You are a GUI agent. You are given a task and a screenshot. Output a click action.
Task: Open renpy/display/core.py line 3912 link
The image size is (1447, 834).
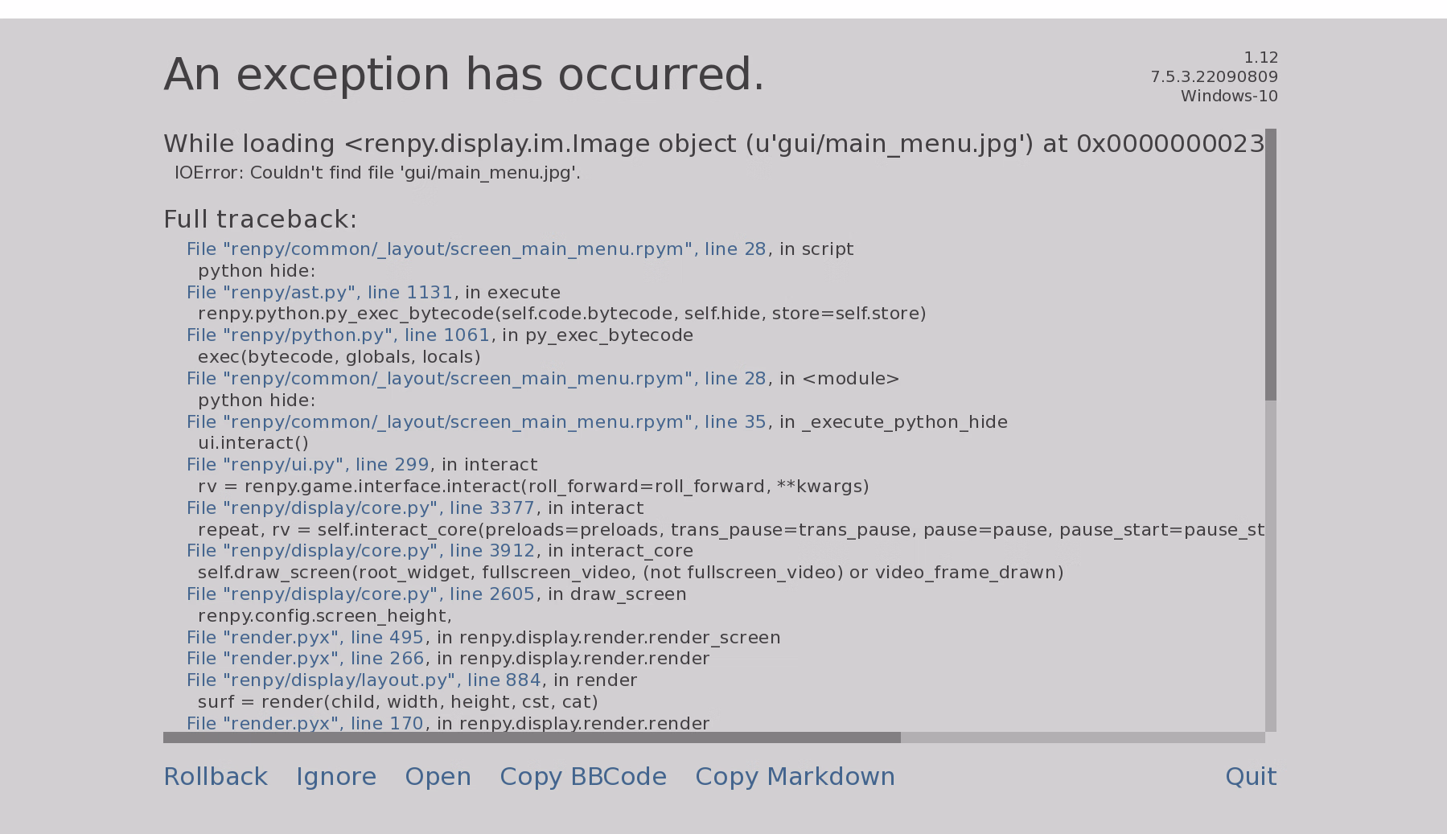360,551
